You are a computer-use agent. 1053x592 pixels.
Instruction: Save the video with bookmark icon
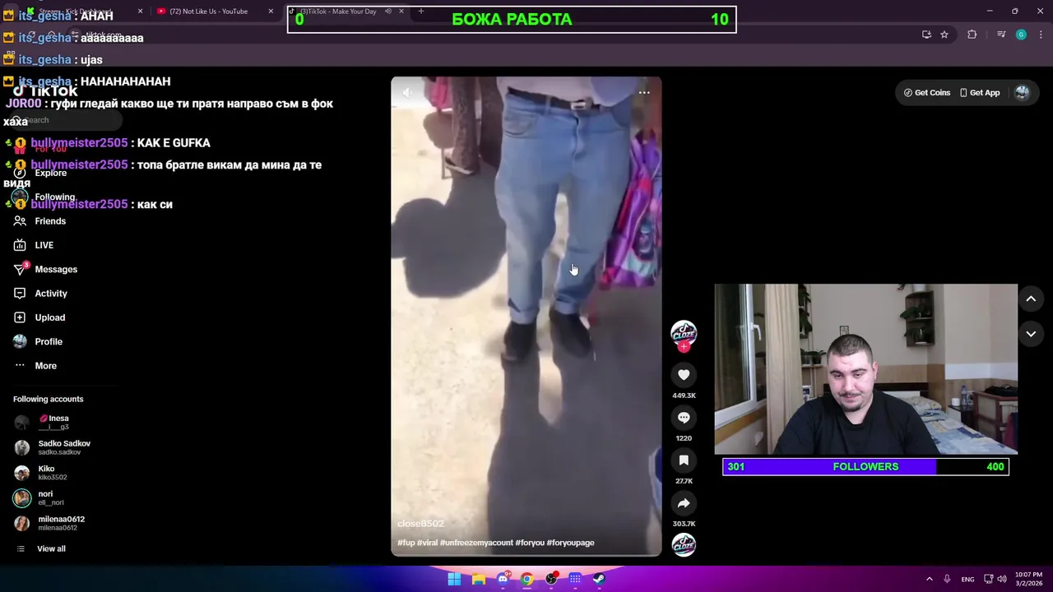[684, 460]
